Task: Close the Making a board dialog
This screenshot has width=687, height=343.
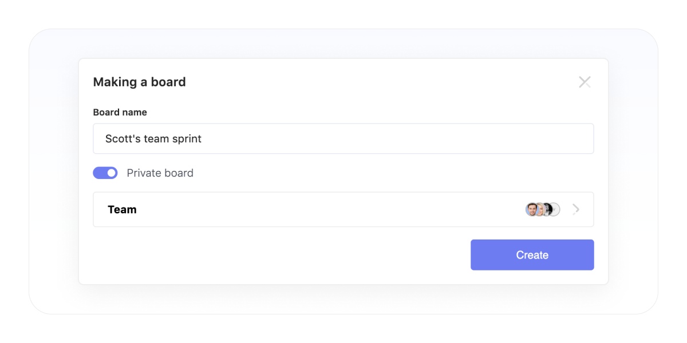Action: [585, 82]
